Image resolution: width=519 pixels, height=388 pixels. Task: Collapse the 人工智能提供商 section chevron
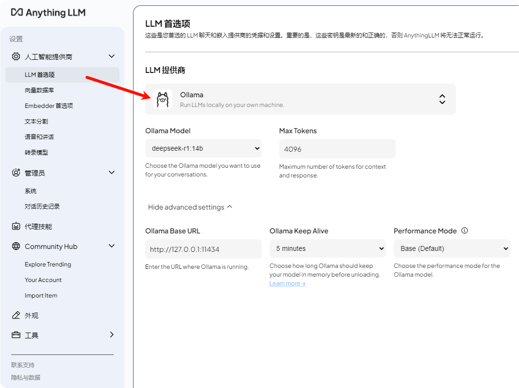(112, 56)
